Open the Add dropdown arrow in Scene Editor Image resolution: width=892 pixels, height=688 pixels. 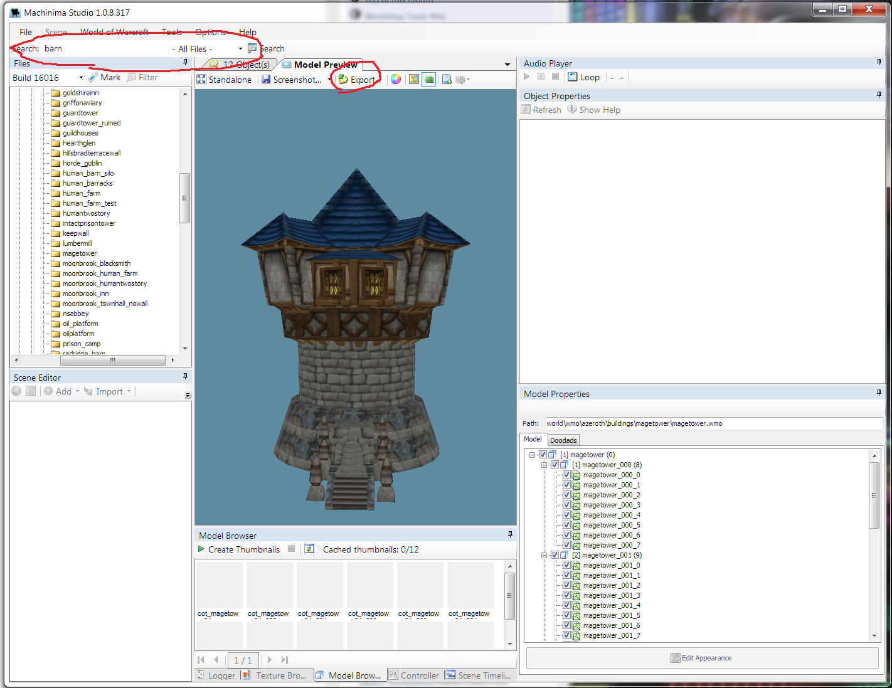[78, 391]
